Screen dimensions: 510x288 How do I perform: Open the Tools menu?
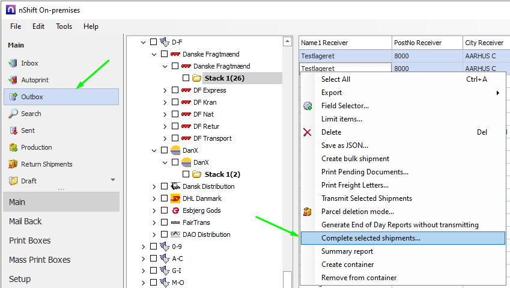[64, 26]
